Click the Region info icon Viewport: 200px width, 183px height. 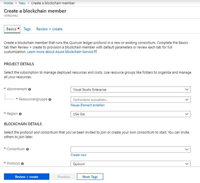click(x=20, y=114)
